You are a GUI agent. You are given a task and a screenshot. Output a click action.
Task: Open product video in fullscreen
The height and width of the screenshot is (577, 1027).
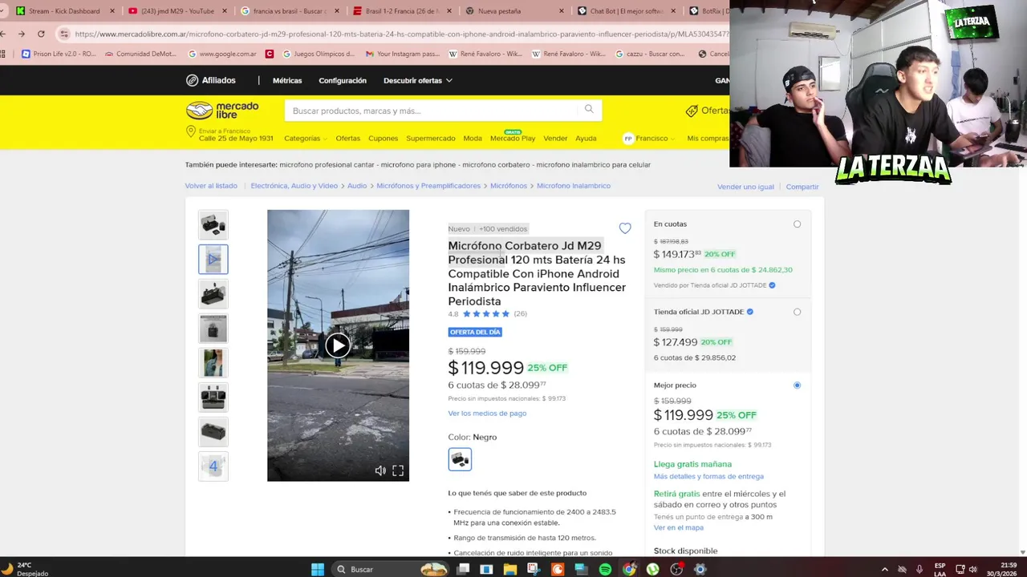click(398, 470)
